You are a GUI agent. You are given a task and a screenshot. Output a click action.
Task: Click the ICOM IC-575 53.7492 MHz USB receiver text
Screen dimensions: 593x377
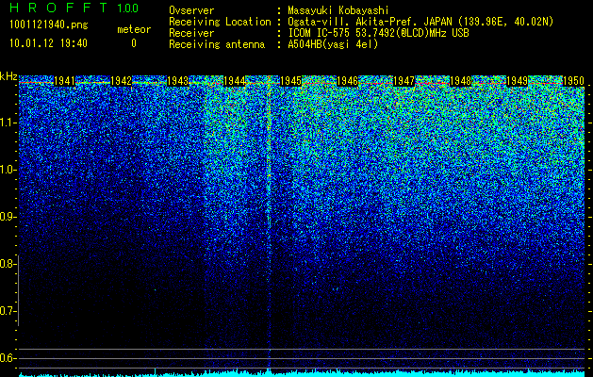pos(378,33)
